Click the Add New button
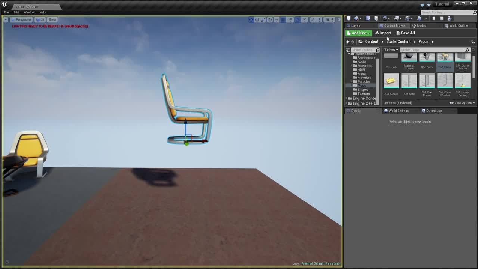The width and height of the screenshot is (478, 269). (x=358, y=33)
